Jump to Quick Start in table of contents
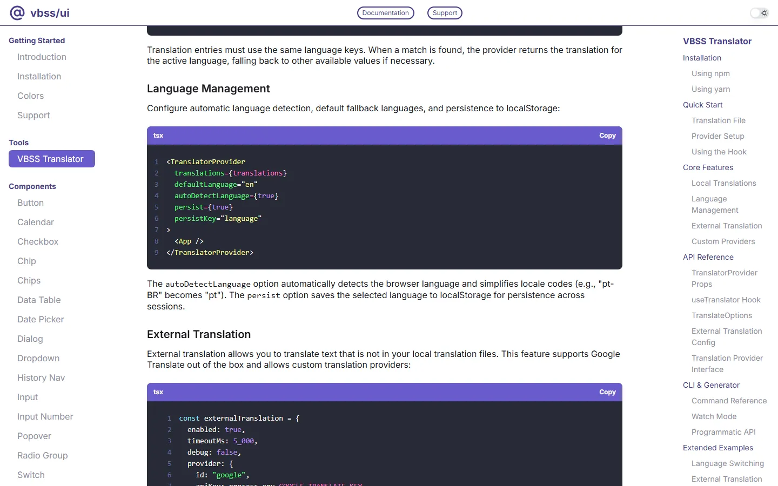The height and width of the screenshot is (486, 778). 702,105
